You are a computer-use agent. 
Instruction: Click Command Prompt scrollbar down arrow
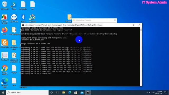click(x=141, y=85)
